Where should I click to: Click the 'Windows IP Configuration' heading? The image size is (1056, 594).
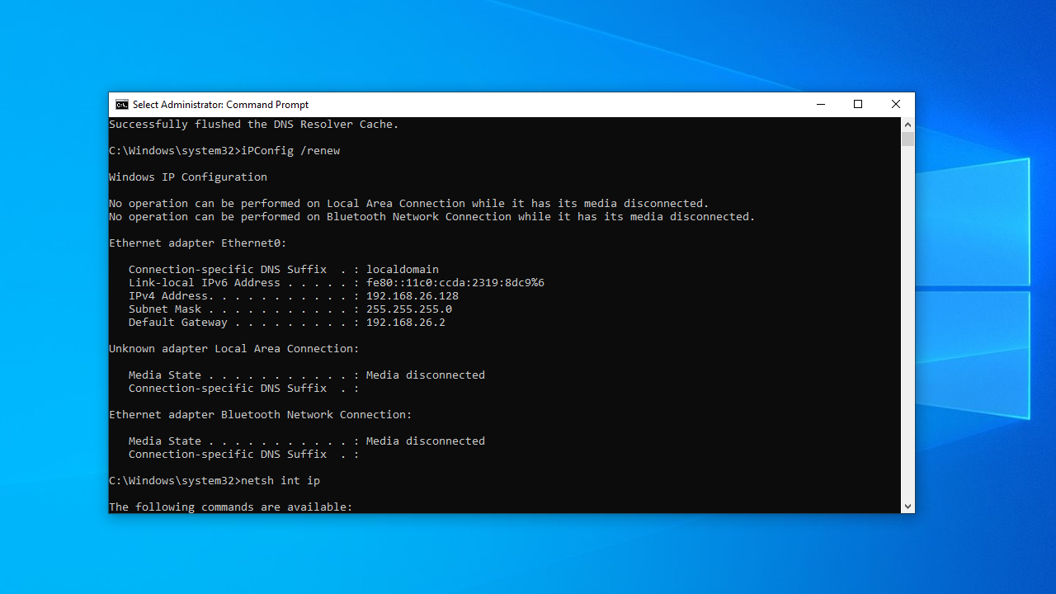point(188,177)
